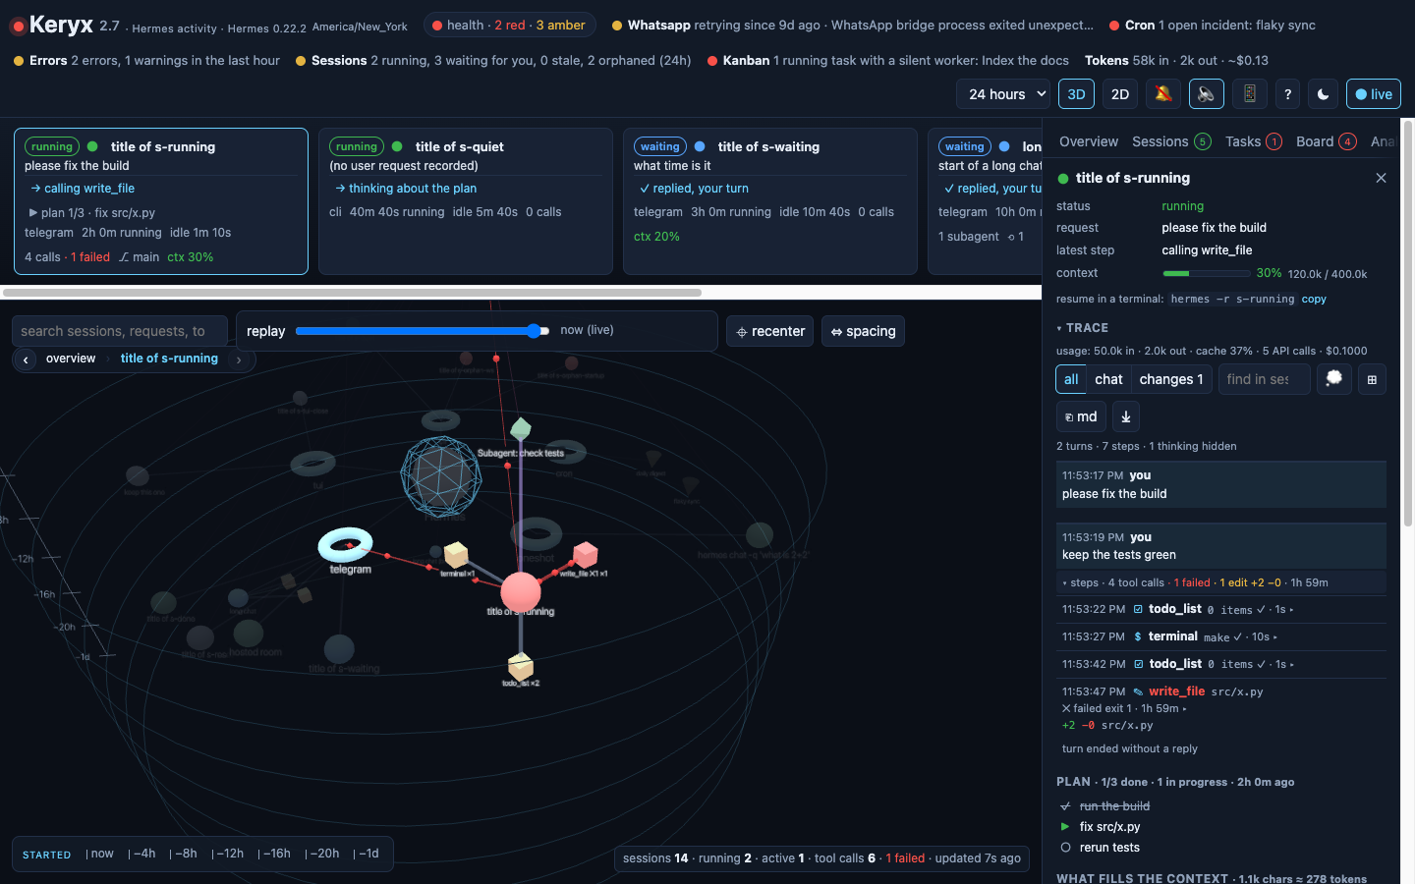This screenshot has width=1415, height=884.
Task: Select the chat trace filter
Action: [1108, 379]
